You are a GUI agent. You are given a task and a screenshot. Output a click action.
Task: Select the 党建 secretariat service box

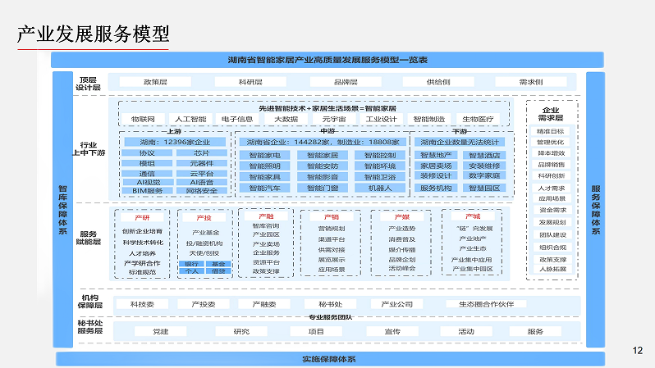point(160,331)
